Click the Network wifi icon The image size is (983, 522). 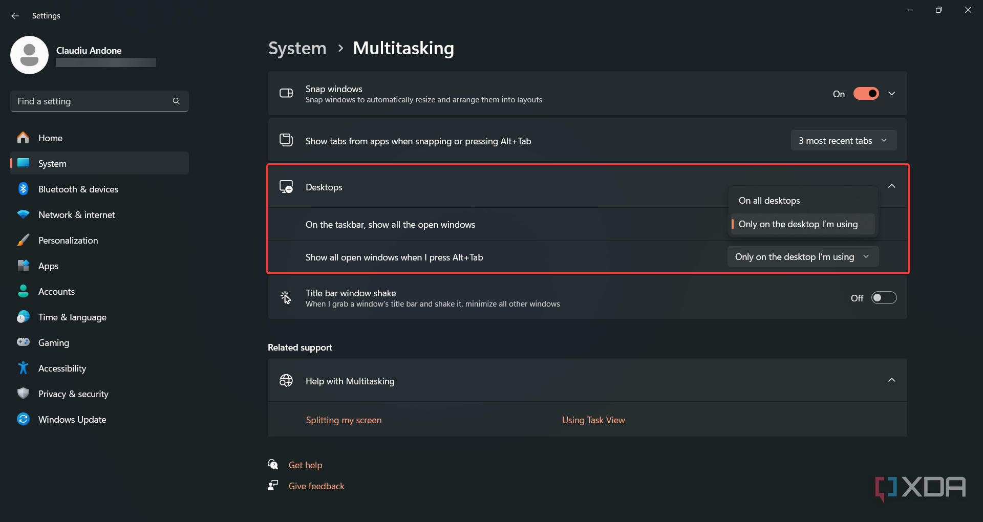[x=23, y=214]
